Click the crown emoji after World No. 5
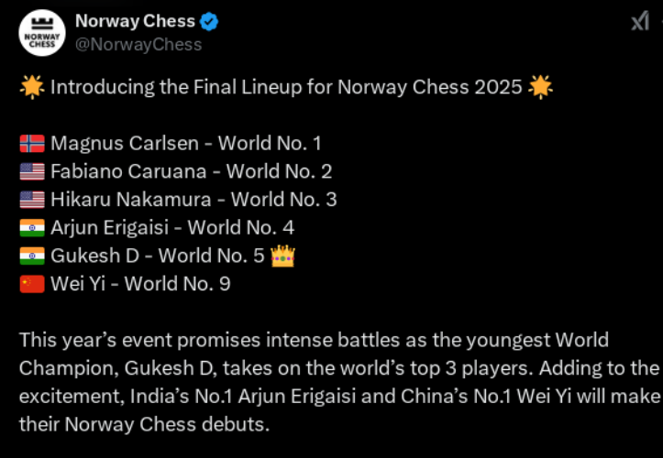 (x=282, y=256)
